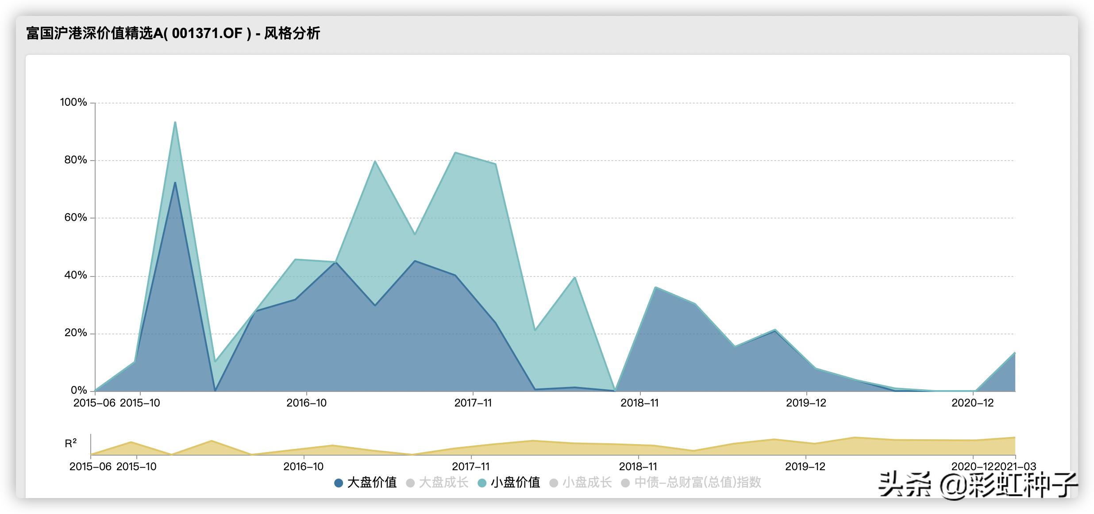
Task: Enable the 中债-总财富(总值)指数 legend series
Action: pyautogui.click(x=697, y=483)
